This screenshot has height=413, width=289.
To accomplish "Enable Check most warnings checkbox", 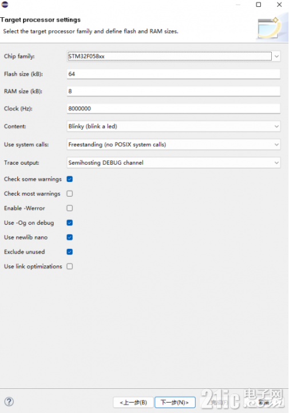I will 70,194.
